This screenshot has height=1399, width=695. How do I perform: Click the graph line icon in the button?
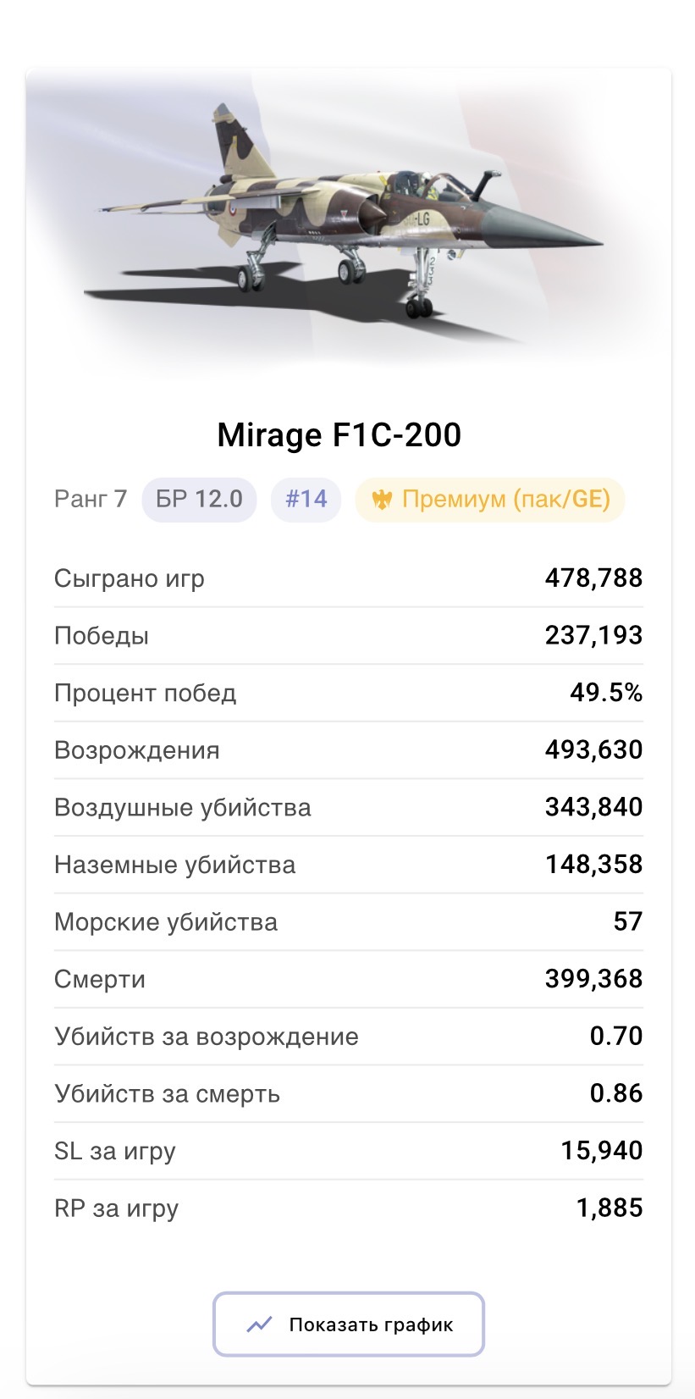pos(259,1324)
